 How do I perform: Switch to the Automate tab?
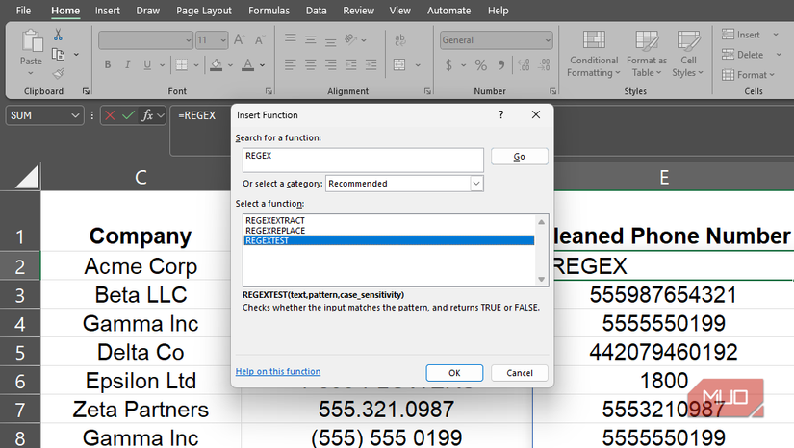(448, 11)
